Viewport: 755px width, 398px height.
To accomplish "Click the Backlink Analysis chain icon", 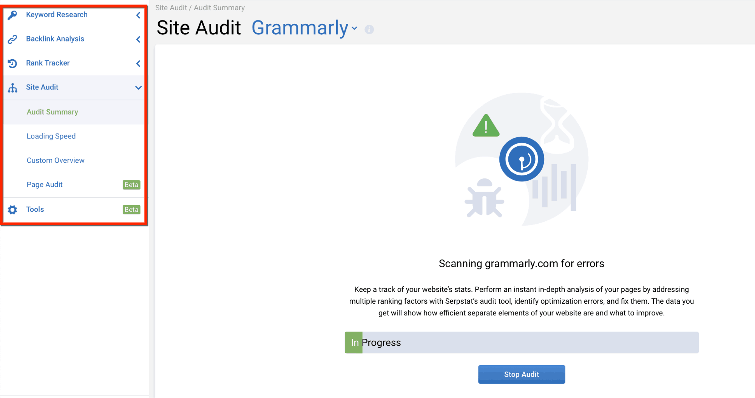I will coord(12,39).
